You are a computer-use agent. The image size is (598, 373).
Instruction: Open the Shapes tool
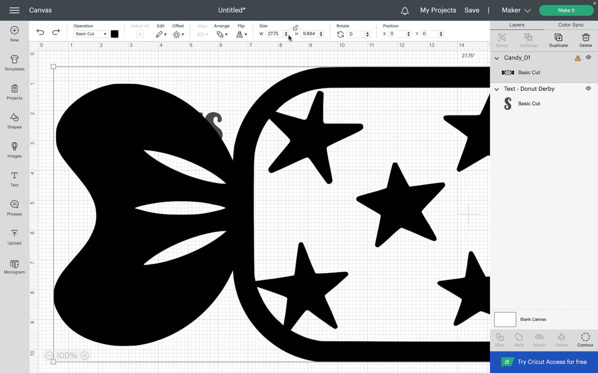click(x=15, y=121)
